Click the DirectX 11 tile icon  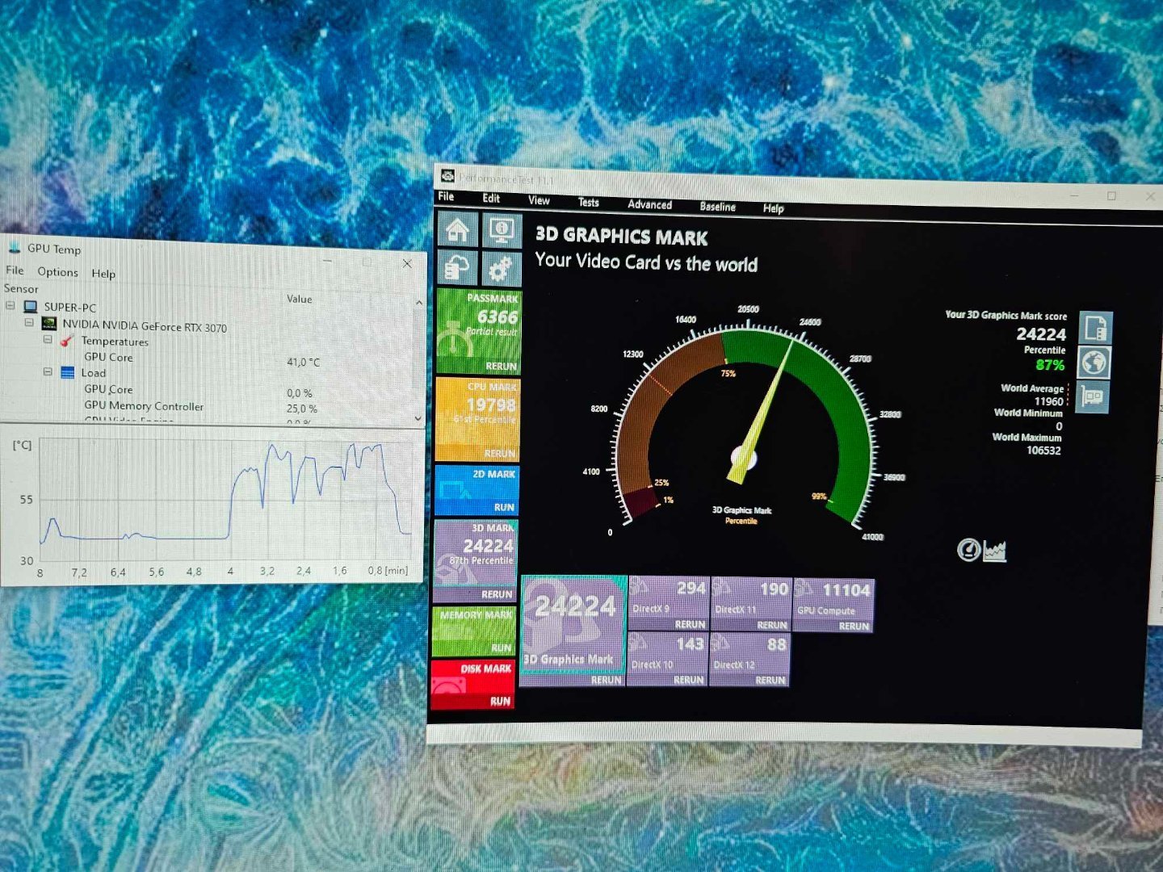pos(720,588)
